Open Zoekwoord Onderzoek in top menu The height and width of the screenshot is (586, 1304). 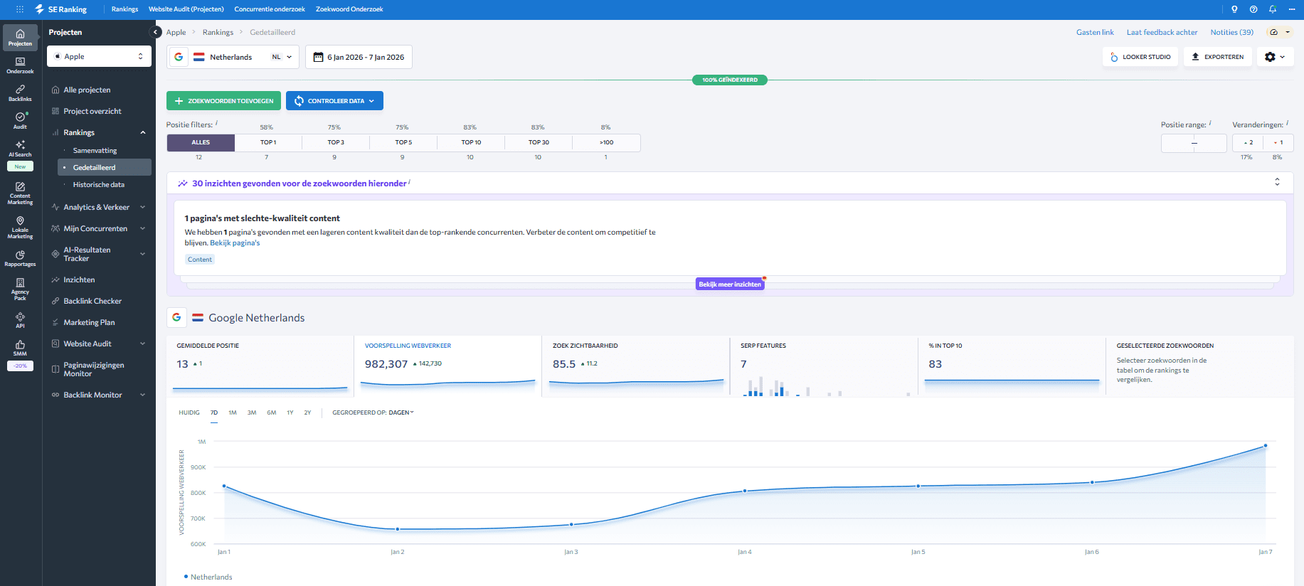(x=349, y=9)
